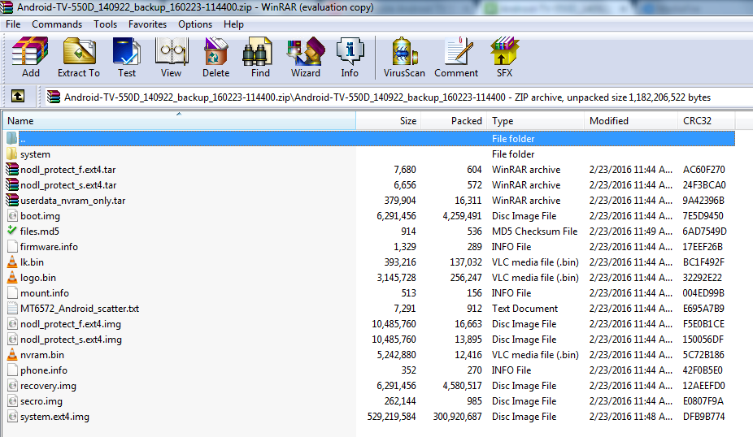Click the nvram.bin VLC cone icon
The width and height of the screenshot is (753, 437).
(x=12, y=354)
